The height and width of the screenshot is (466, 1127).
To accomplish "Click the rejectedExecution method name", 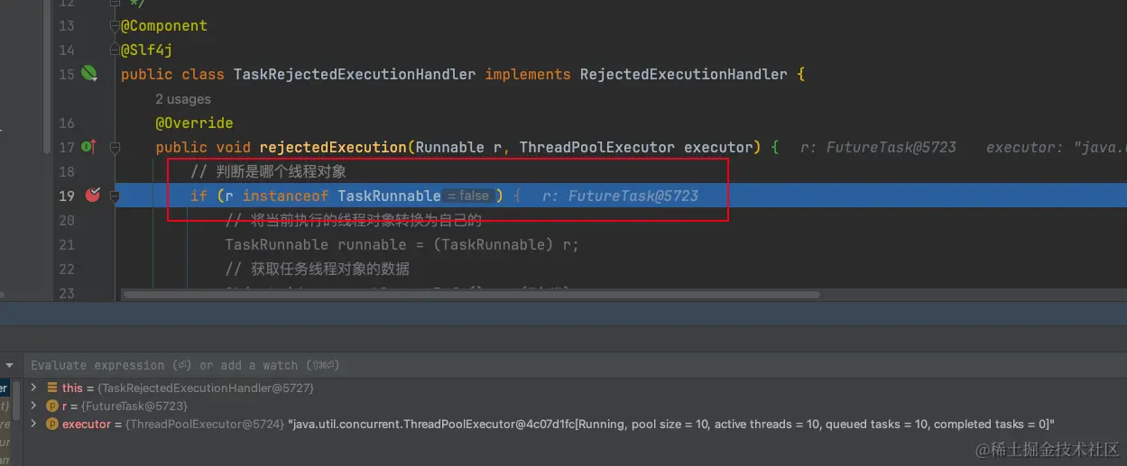I will (333, 147).
